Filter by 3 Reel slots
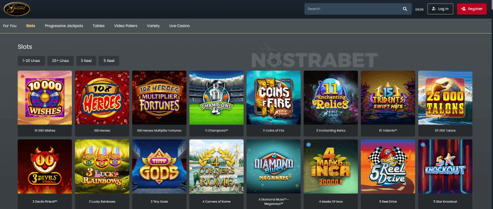This screenshot has width=493, height=209. [x=86, y=61]
